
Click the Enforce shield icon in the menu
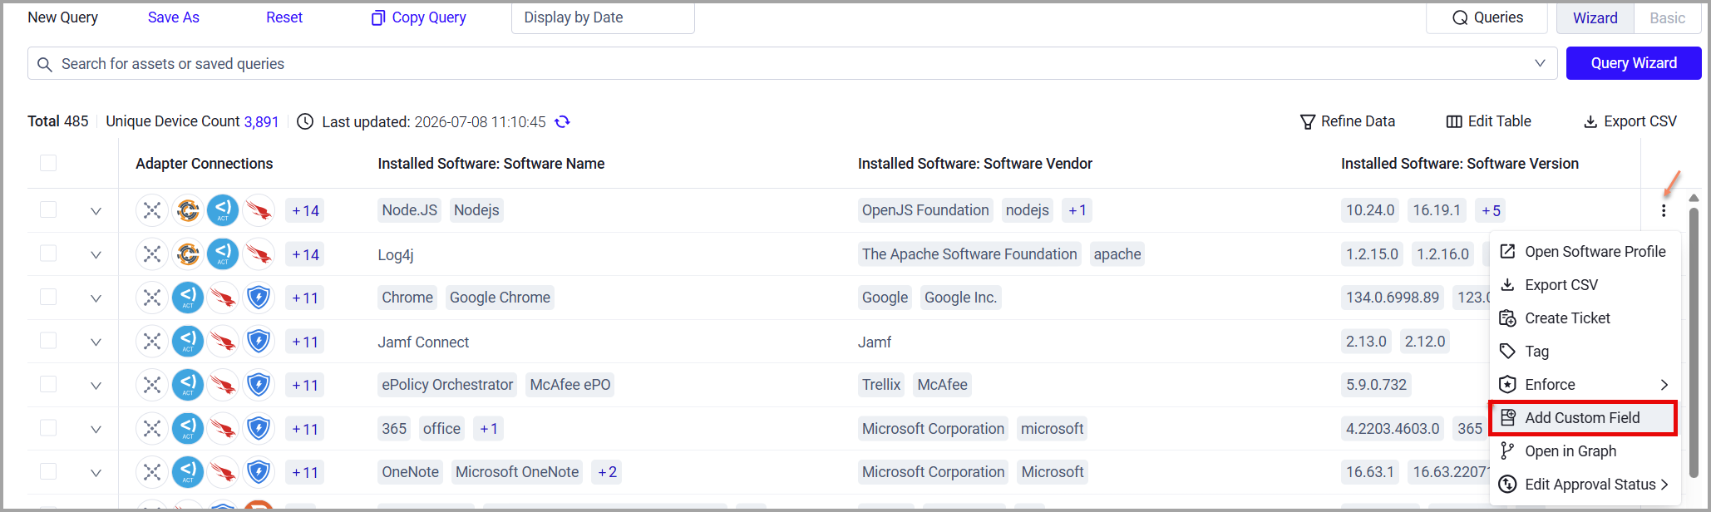[1507, 384]
